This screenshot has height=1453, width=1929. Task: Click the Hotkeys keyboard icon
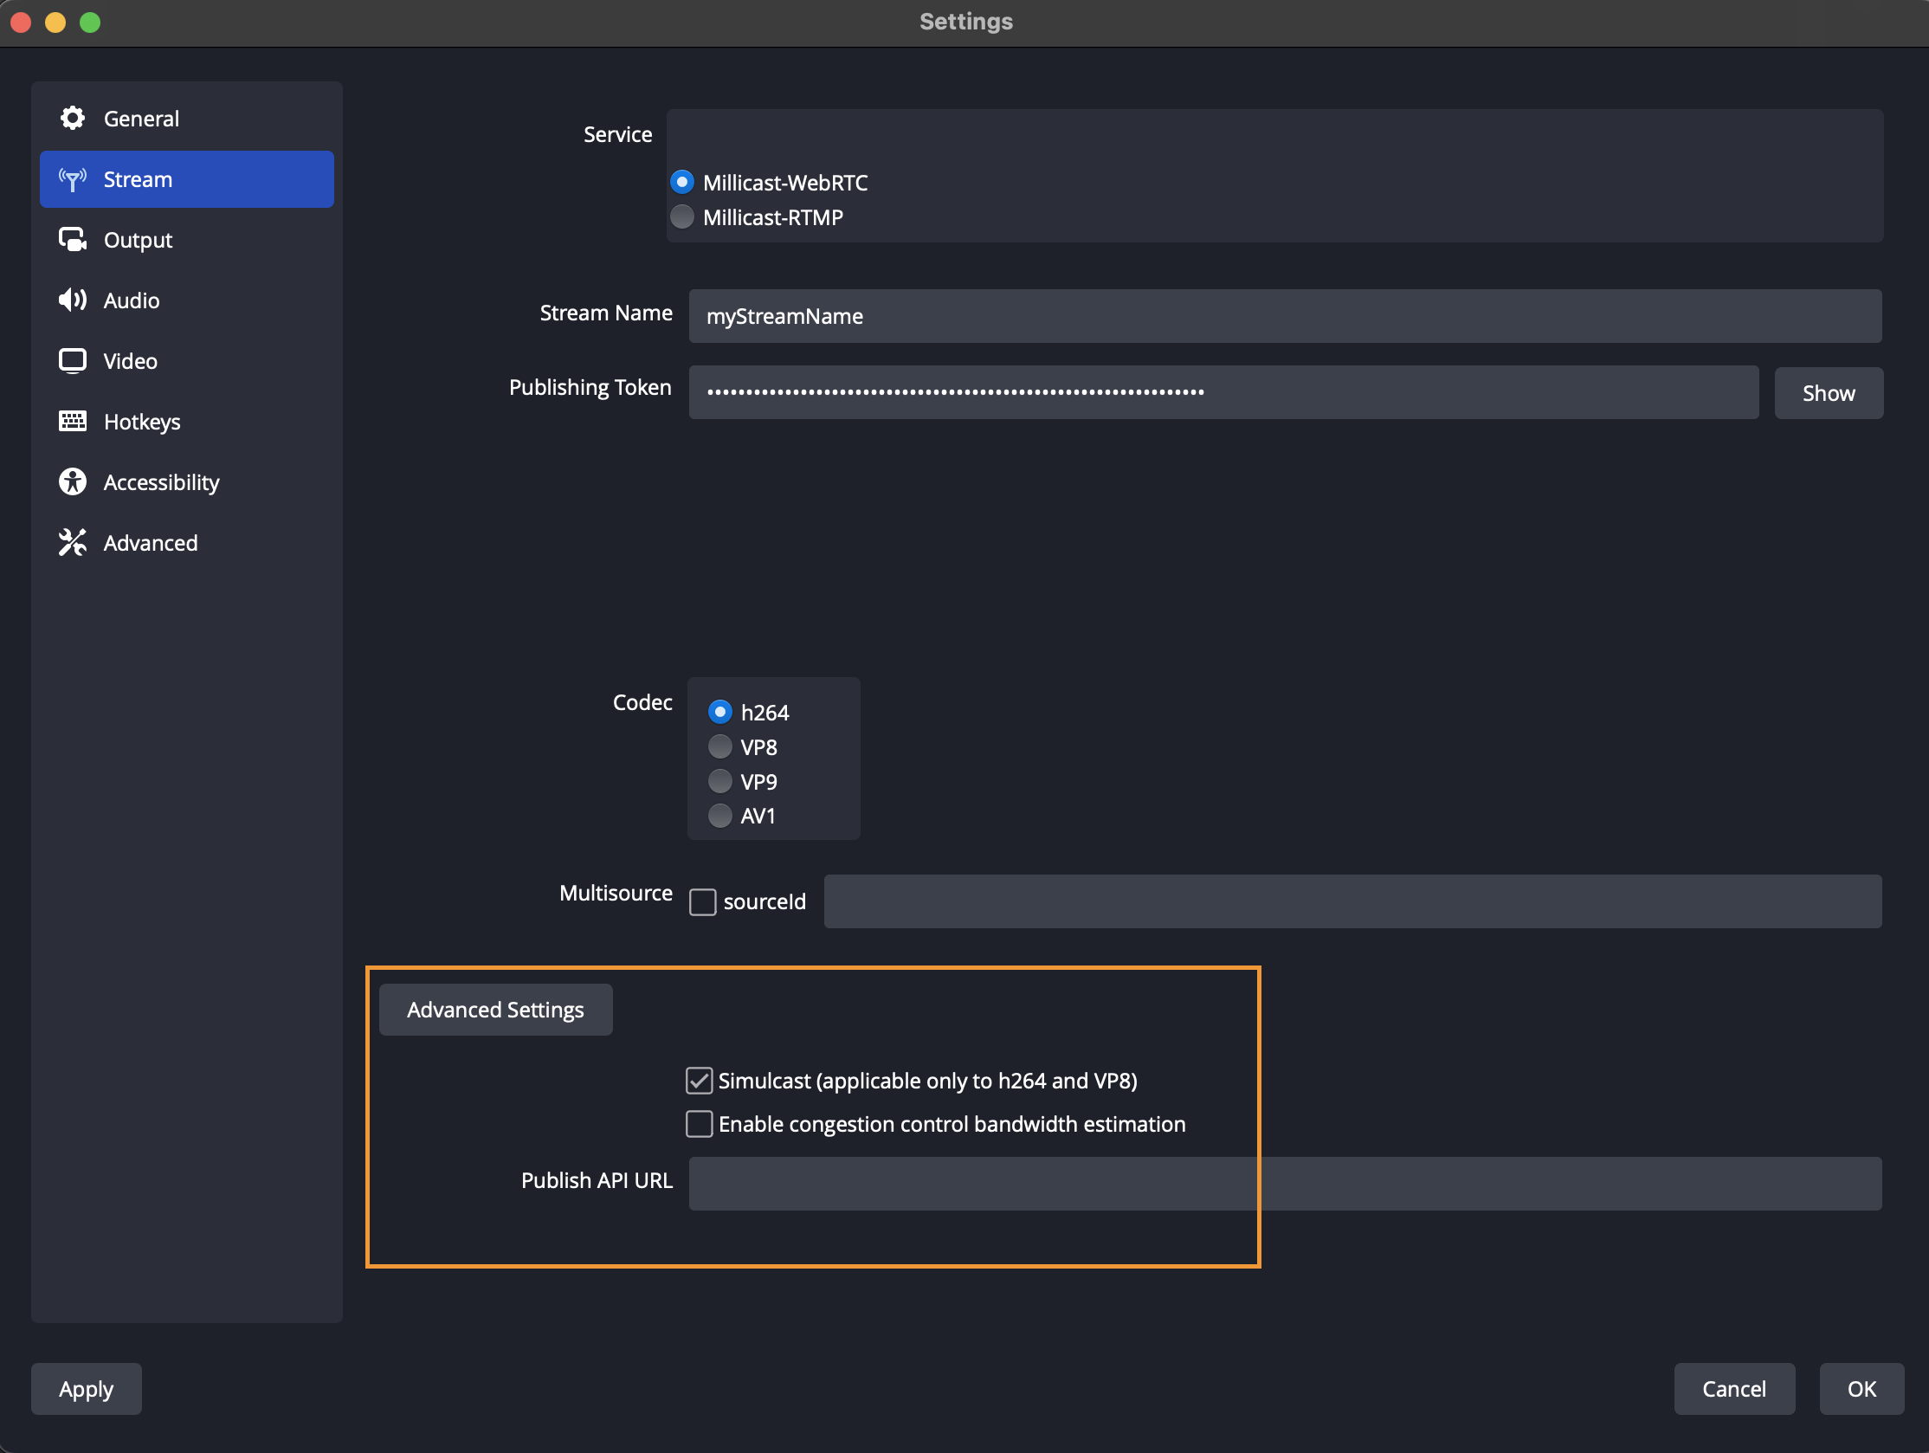73,421
